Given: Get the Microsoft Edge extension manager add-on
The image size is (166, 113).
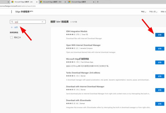Looking at the screenshot, I should pyautogui.click(x=160, y=62).
